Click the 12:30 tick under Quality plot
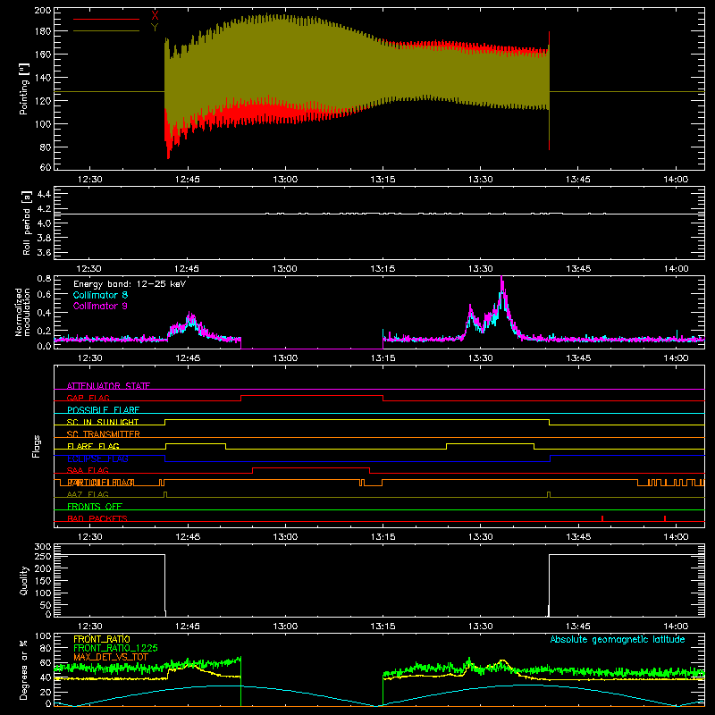715x715 pixels. pos(90,627)
